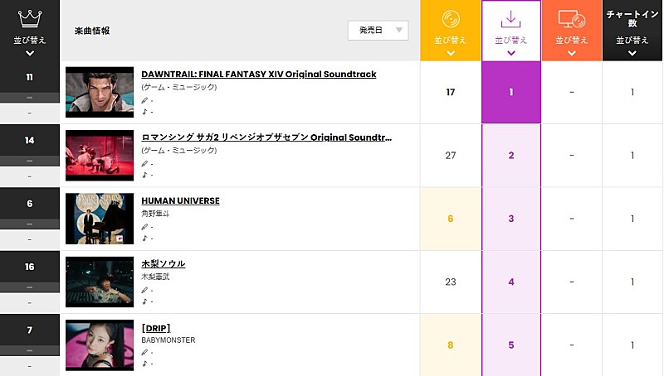Expand sort chevron in orange CD column
The image size is (664, 376).
[451, 53]
